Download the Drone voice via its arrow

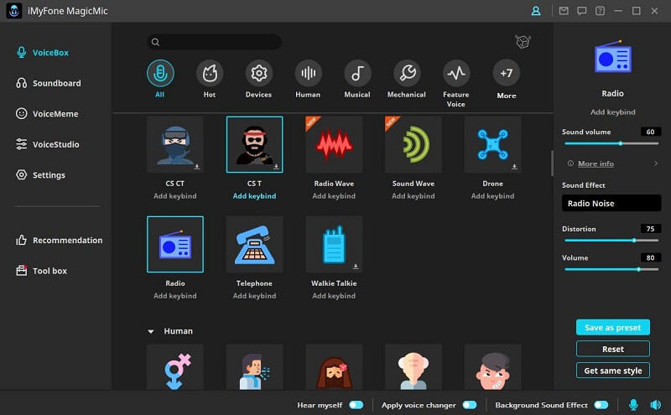pos(514,167)
